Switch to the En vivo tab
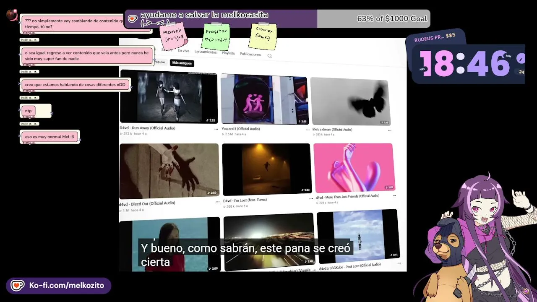 (183, 51)
